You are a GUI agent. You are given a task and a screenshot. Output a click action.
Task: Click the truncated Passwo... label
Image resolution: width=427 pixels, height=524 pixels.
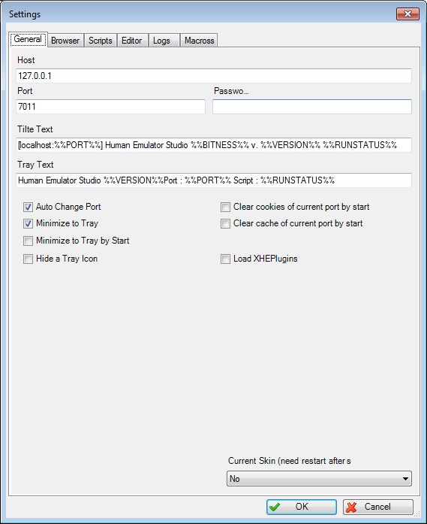click(231, 91)
